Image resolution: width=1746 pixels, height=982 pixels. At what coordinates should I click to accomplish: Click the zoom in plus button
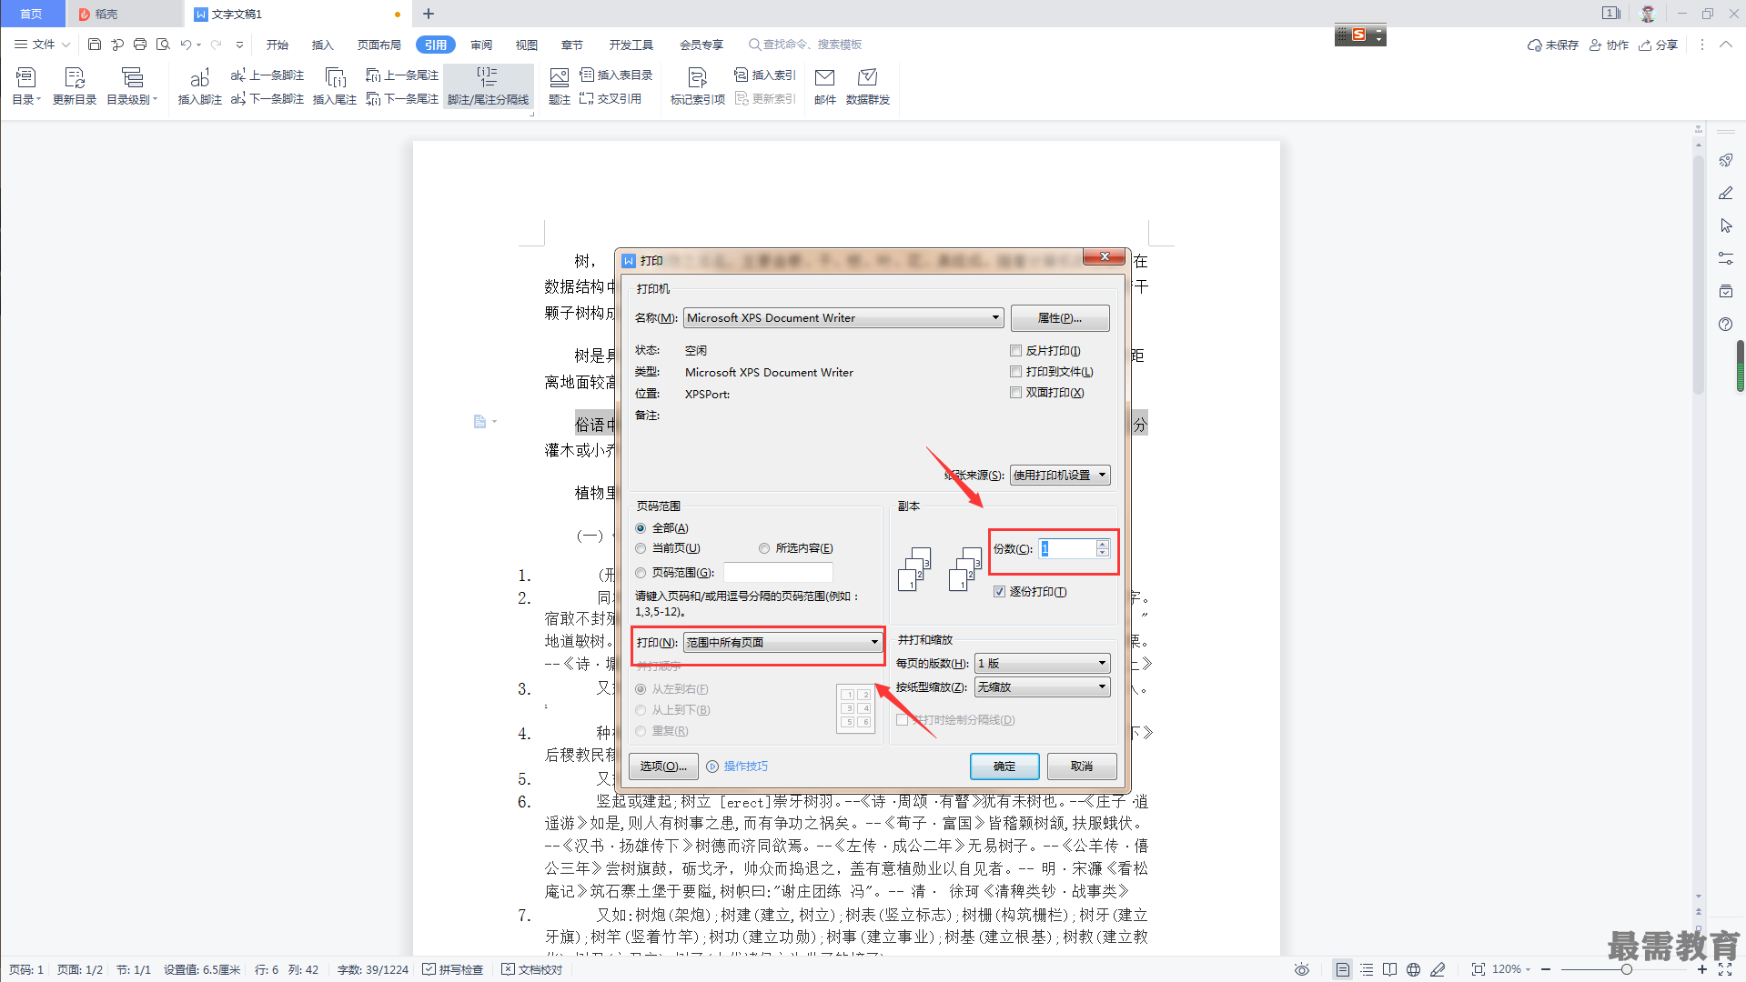click(1702, 970)
